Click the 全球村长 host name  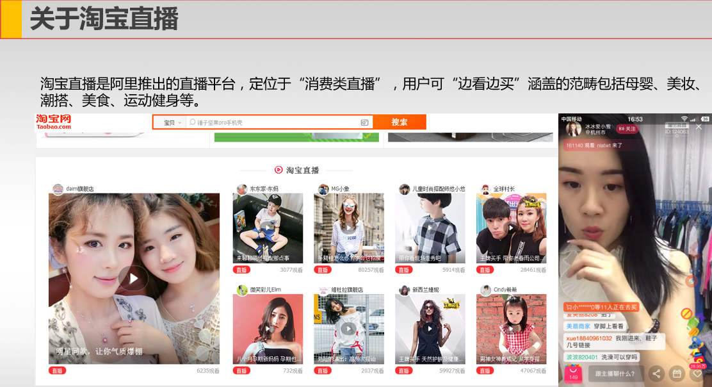[504, 189]
